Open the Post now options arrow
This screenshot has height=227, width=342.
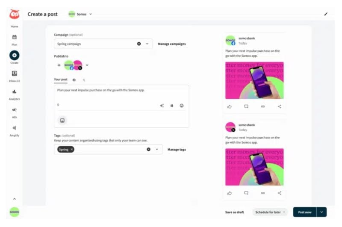coord(321,212)
